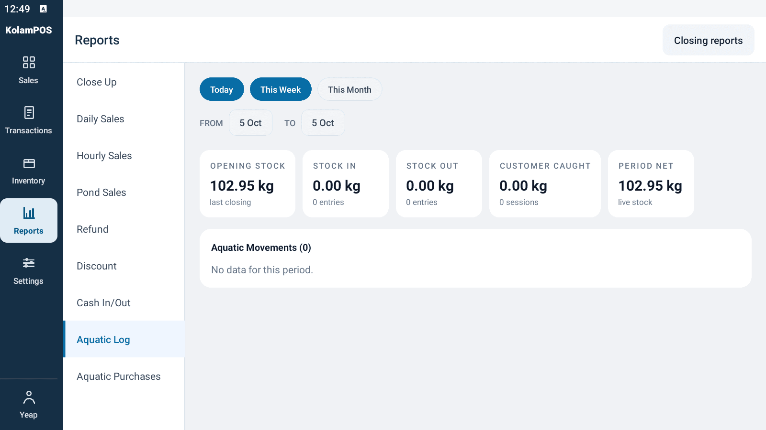Open the Discount report

(x=124, y=266)
